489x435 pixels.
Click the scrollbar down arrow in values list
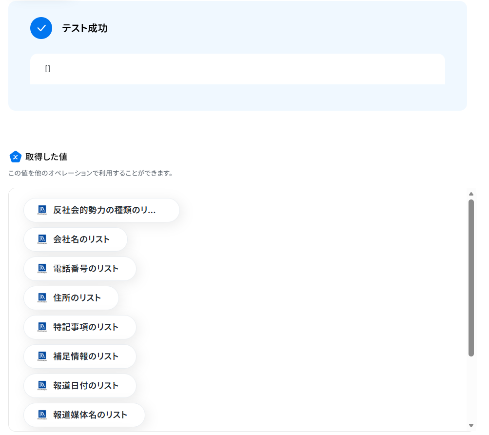[x=471, y=426]
